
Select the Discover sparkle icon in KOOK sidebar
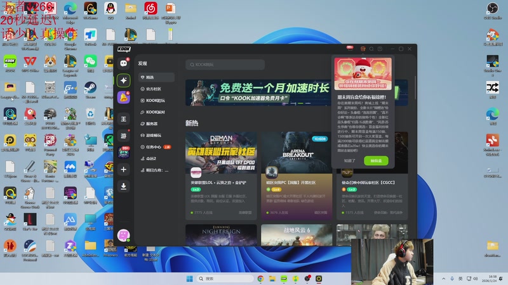(x=123, y=80)
